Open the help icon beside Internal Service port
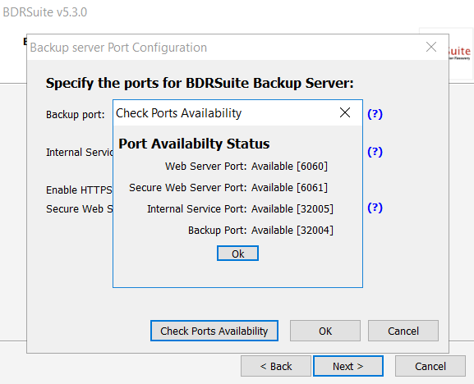Viewport: 474px width, 384px height. 375,152
